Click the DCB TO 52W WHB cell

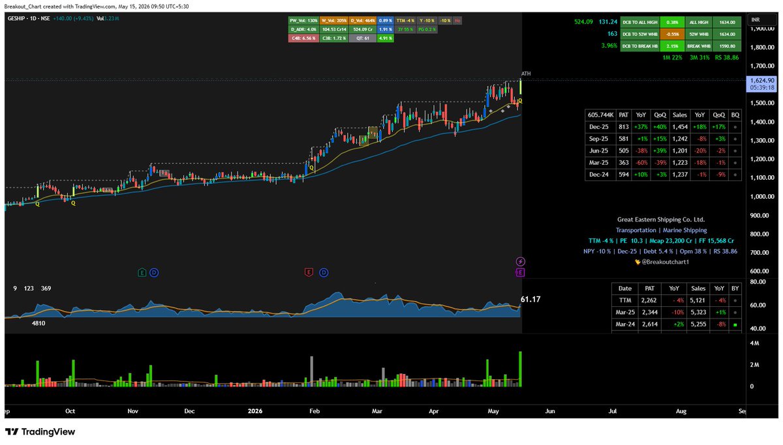click(x=639, y=33)
